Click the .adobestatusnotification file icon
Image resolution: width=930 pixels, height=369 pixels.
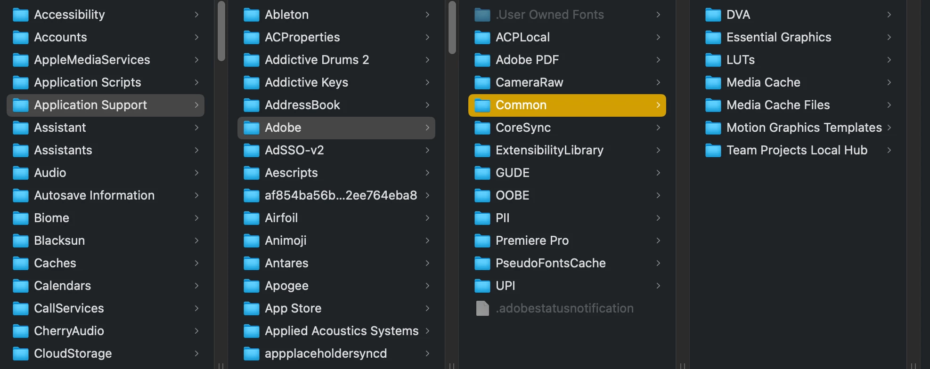click(482, 309)
